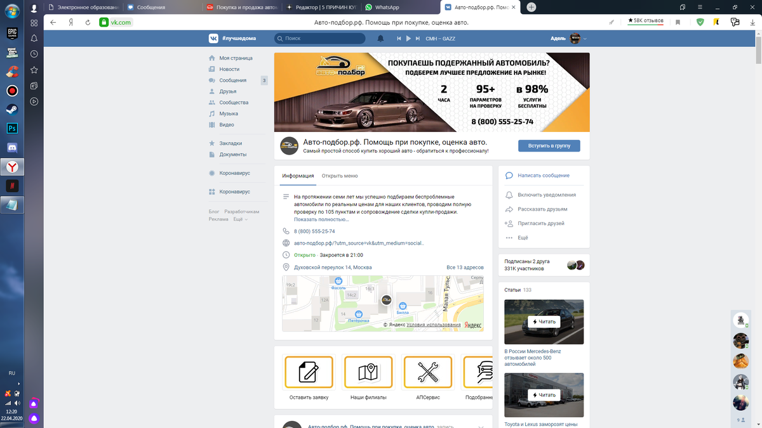Select Открыть меню tab

tap(340, 176)
